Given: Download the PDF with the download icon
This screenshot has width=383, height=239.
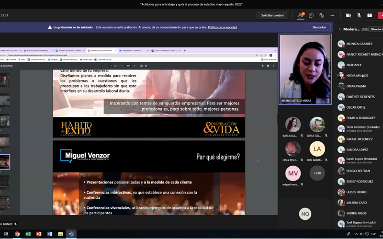Looking at the screenshot, I should tap(263, 66).
